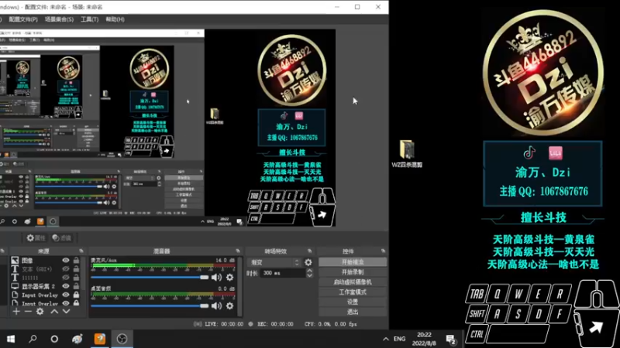Increase transition 时长 with up arrow
The image size is (620, 348).
[309, 271]
